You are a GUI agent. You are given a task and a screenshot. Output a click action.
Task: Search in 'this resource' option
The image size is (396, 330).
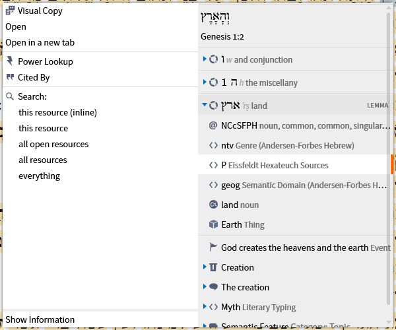tap(100, 129)
